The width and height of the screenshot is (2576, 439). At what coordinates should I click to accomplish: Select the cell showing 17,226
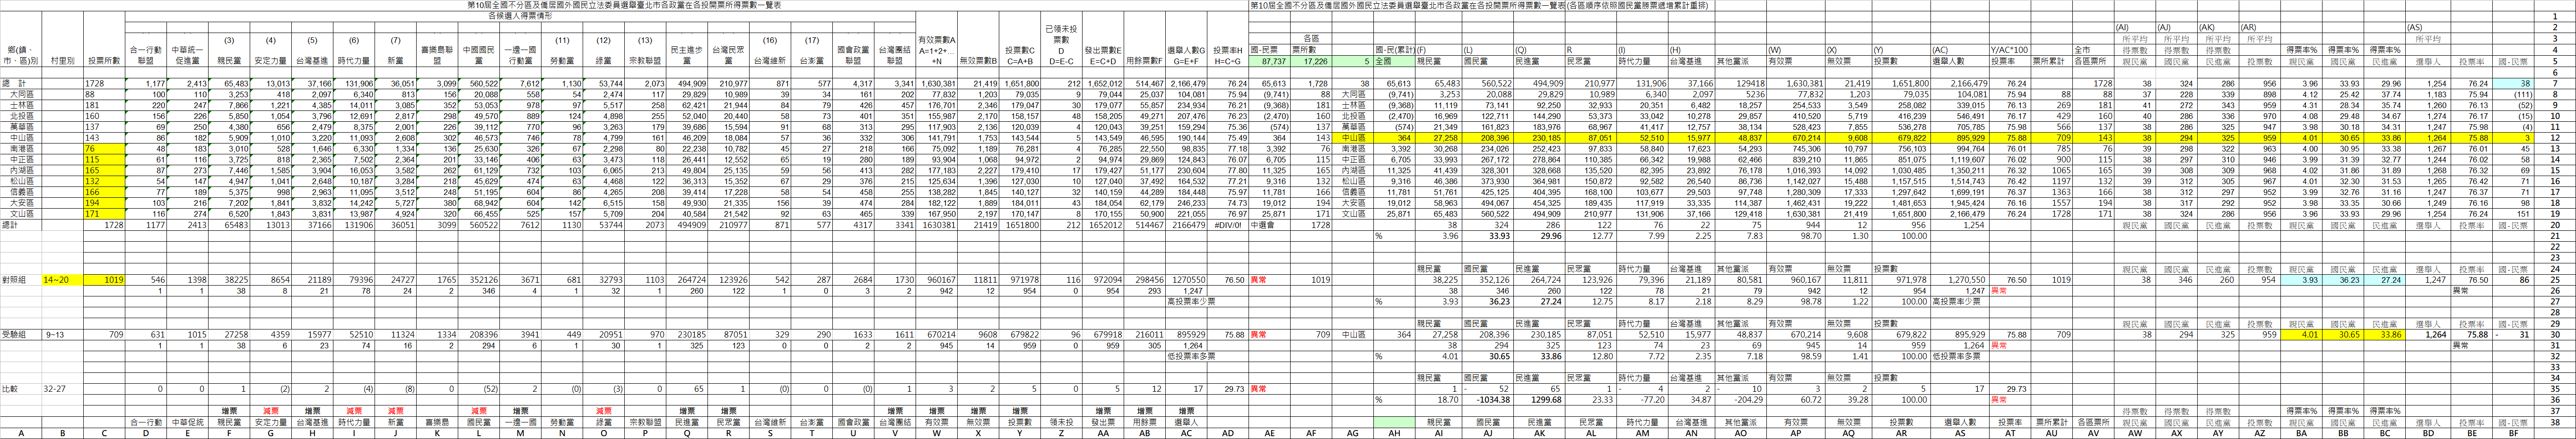click(x=1312, y=62)
